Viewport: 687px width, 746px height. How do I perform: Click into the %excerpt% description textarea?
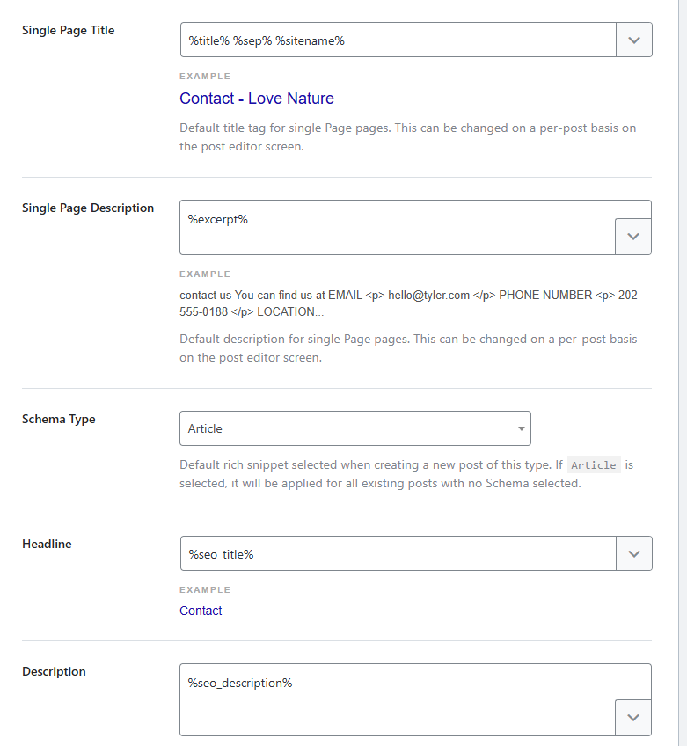(x=396, y=227)
